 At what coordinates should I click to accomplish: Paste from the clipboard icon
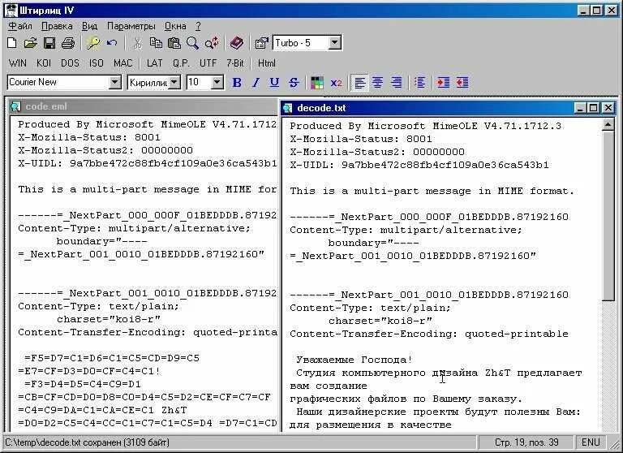[x=174, y=42]
